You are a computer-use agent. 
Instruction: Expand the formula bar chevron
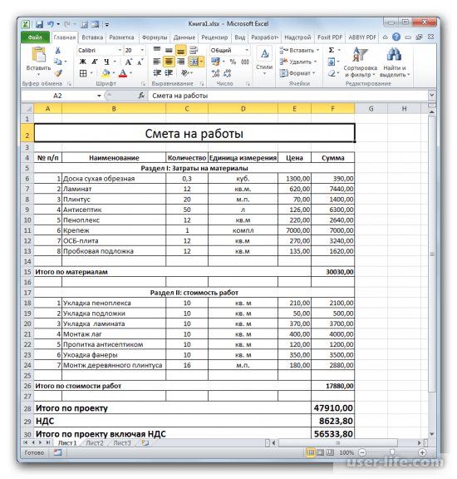(432, 95)
